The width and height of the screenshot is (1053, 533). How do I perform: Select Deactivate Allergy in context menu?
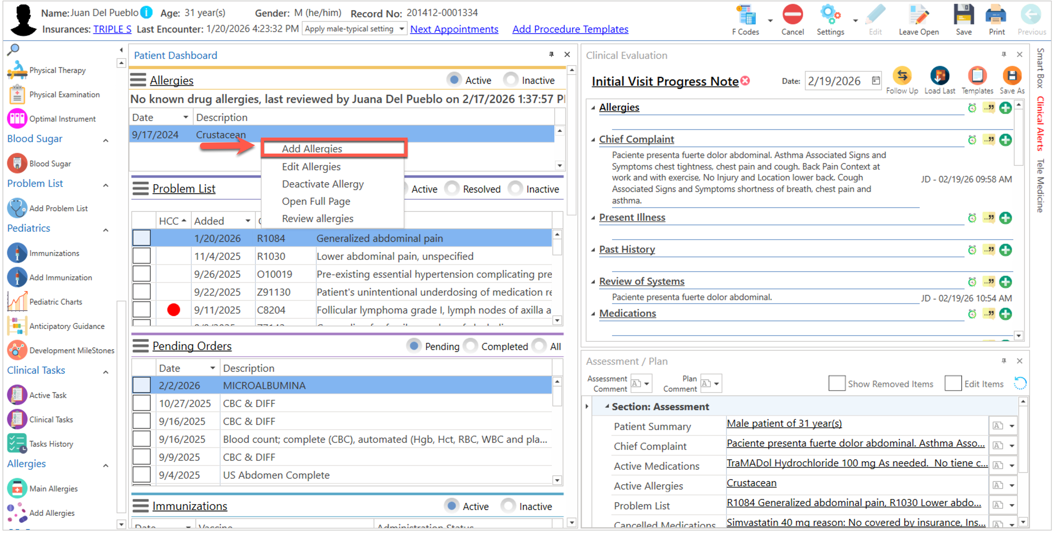click(322, 184)
